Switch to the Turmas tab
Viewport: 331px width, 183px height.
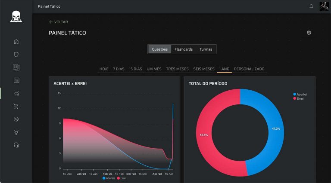pos(206,49)
